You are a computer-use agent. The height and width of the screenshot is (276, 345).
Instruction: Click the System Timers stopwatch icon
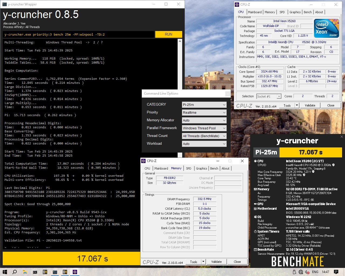coord(255,232)
